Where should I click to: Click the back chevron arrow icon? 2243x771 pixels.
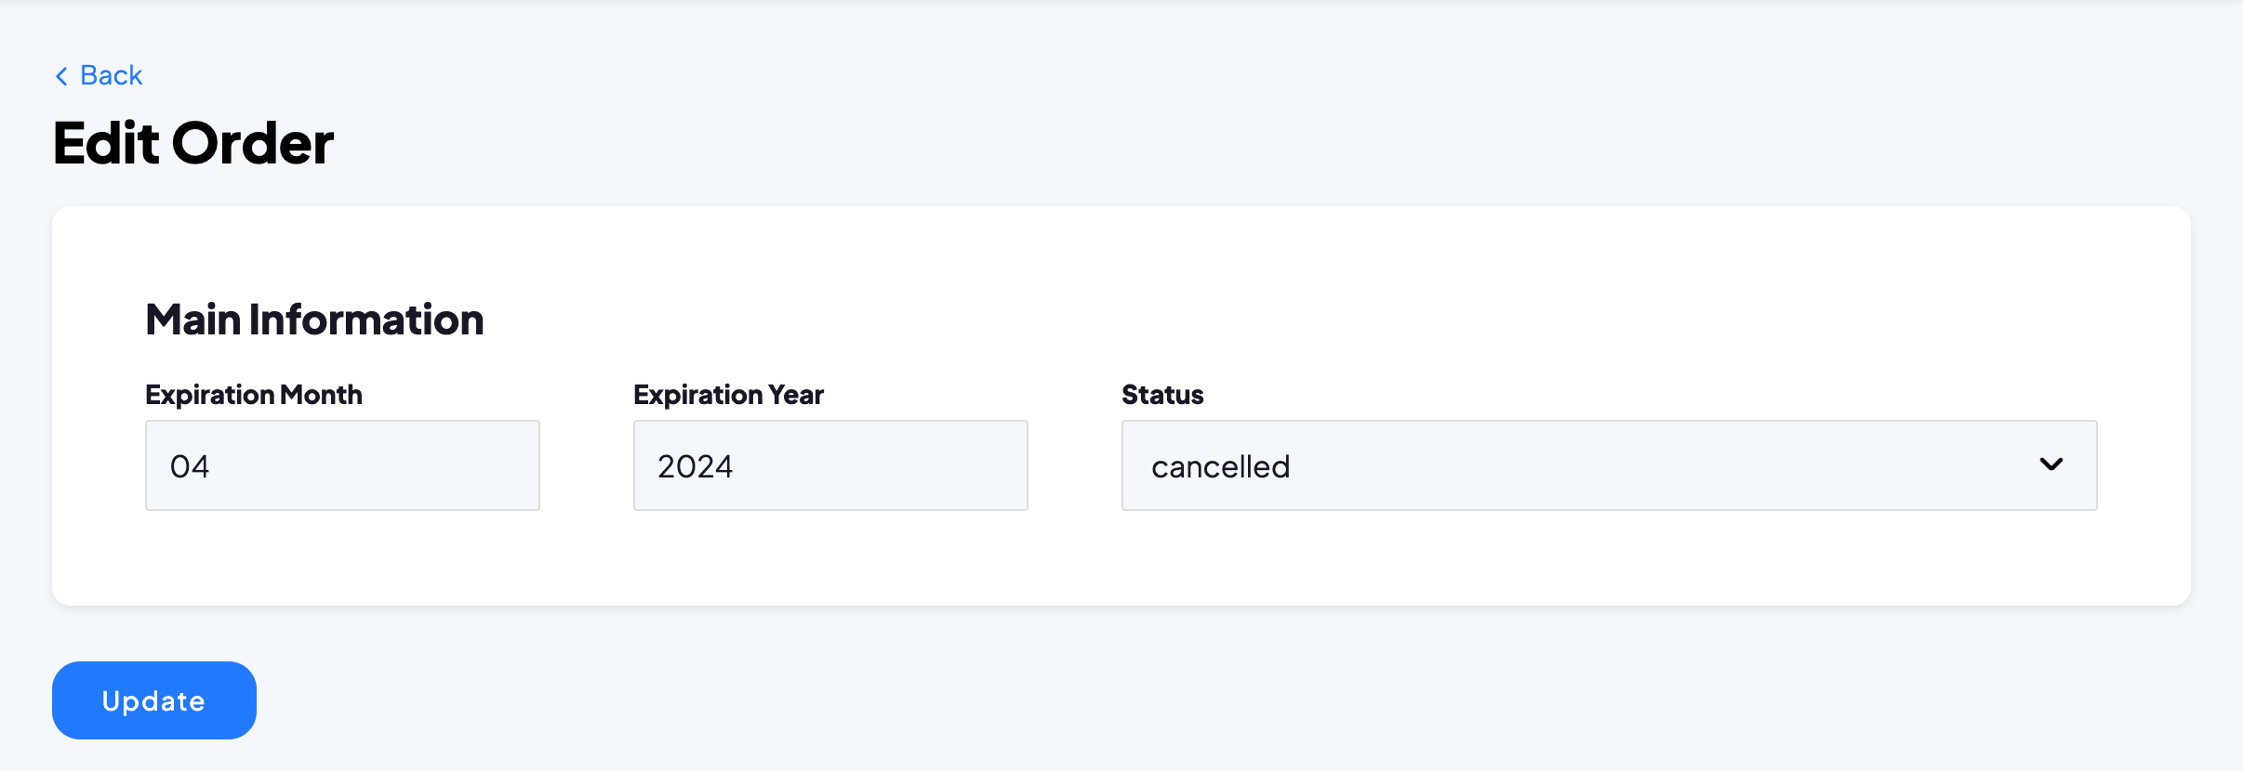(x=61, y=76)
